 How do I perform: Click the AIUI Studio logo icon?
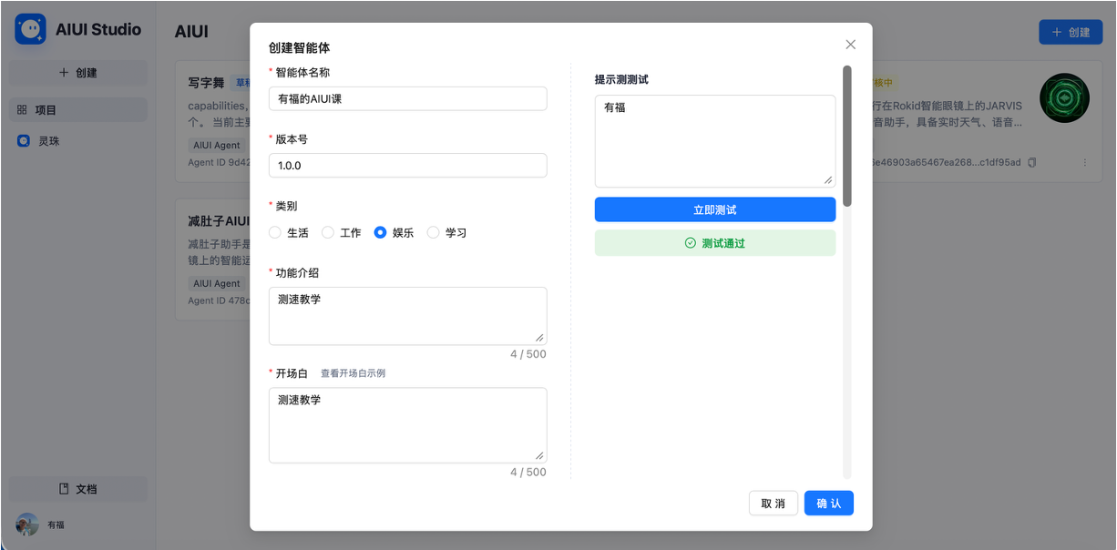(30, 29)
